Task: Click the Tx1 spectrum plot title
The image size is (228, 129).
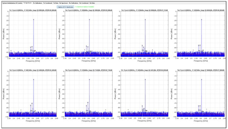Action: click(33, 10)
